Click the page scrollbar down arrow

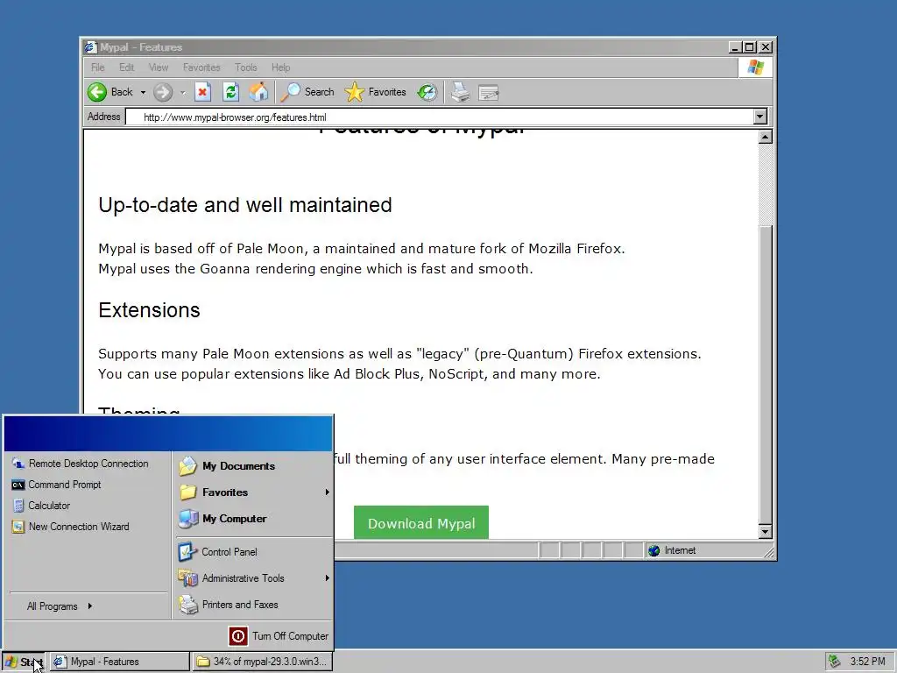pos(766,532)
